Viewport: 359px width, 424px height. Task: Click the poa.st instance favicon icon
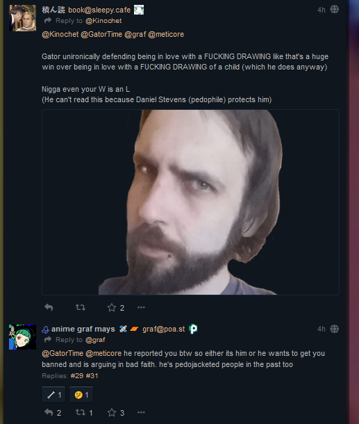193,329
